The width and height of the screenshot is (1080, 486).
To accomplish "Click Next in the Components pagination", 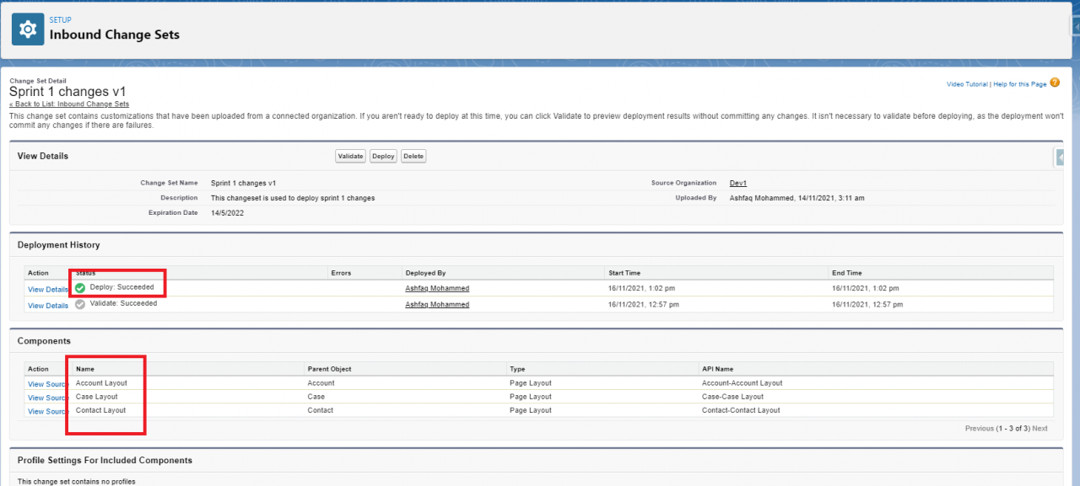I will pyautogui.click(x=1040, y=428).
